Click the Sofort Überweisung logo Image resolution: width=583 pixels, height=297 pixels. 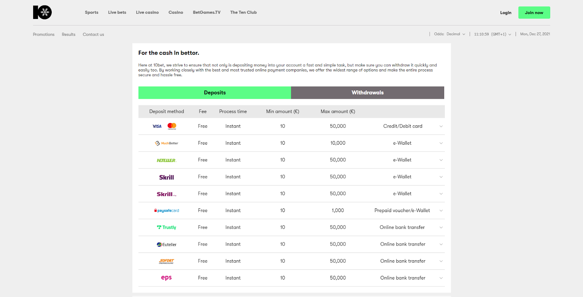(x=167, y=261)
